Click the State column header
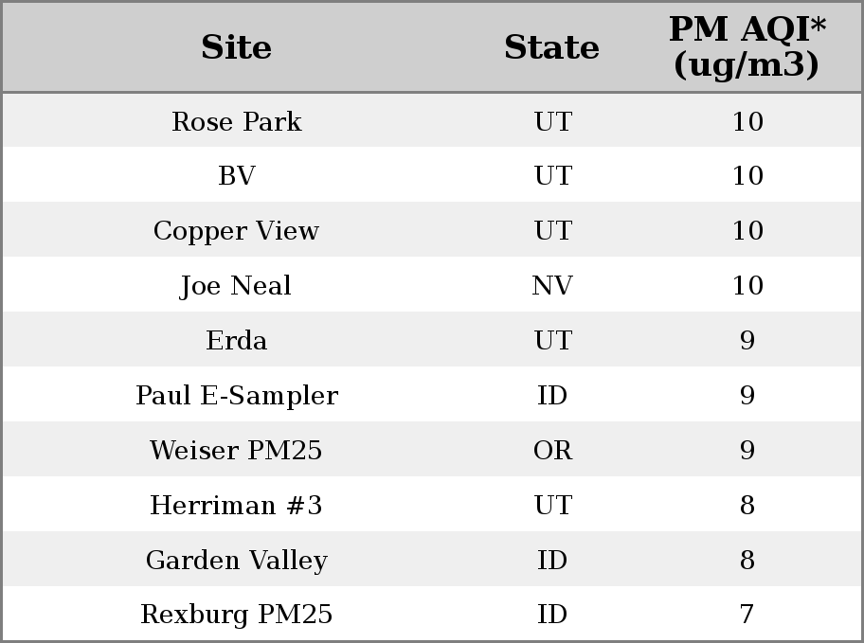The image size is (864, 643). tap(551, 47)
